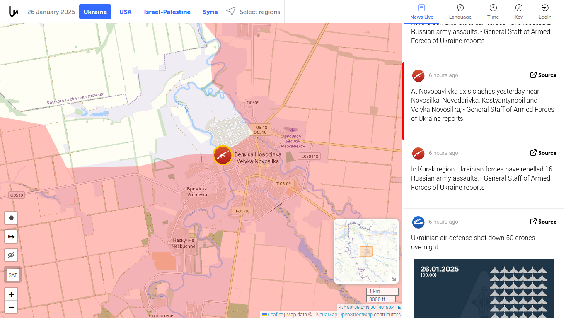Open Source link for air defense drones news
The image size is (566, 318).
click(x=543, y=222)
